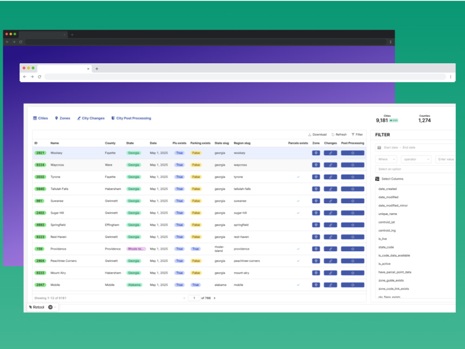This screenshot has height=349, width=465.
Task: Close the white browser's current tab
Action: [88, 69]
